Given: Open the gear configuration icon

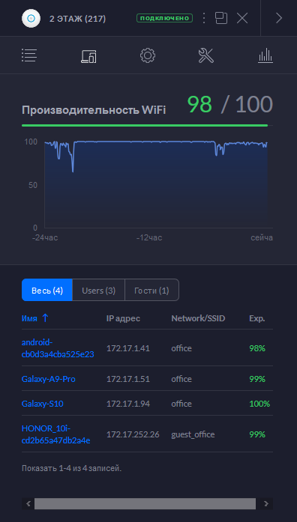Looking at the screenshot, I should click(x=148, y=55).
